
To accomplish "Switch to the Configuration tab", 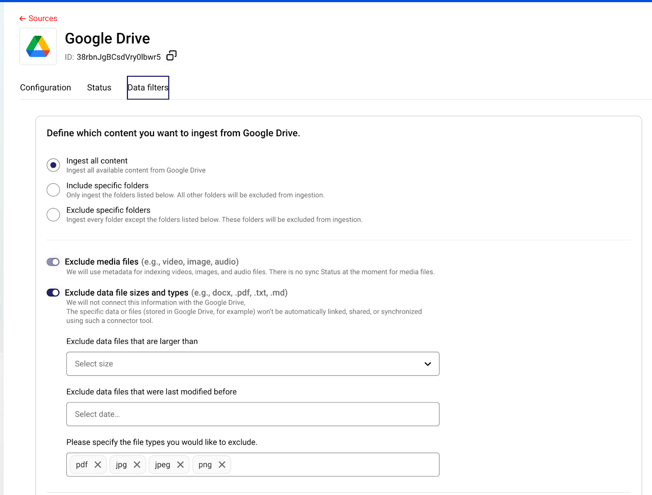I will pos(46,88).
